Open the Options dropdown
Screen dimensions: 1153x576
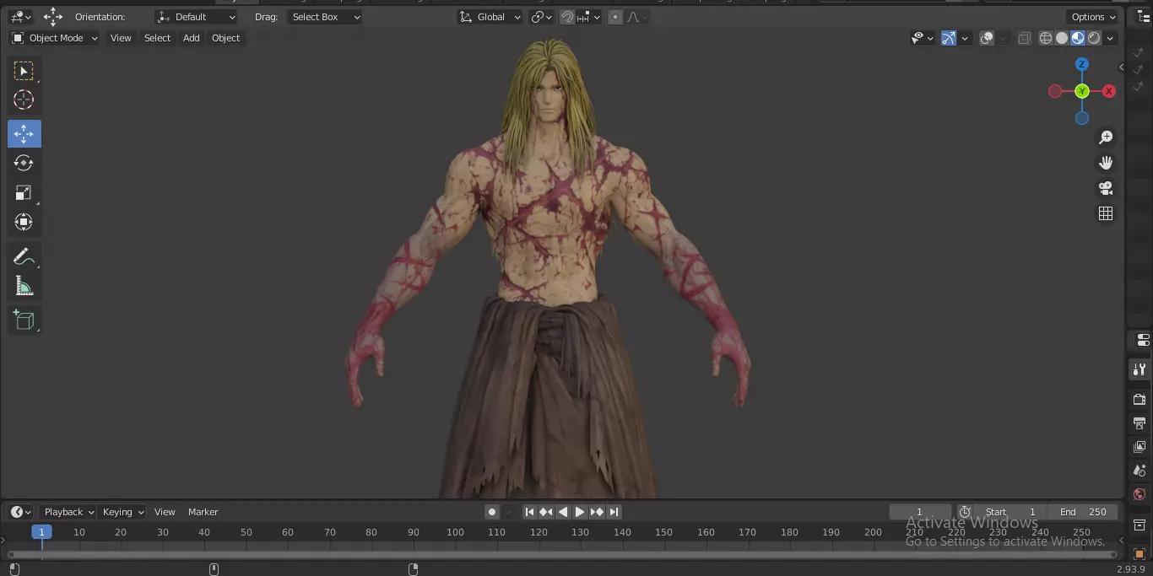click(x=1092, y=17)
